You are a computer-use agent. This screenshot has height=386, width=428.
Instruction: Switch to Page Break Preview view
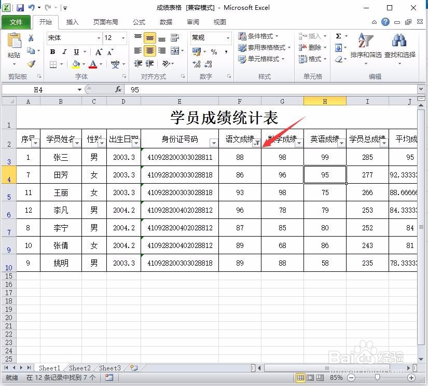pos(320,378)
